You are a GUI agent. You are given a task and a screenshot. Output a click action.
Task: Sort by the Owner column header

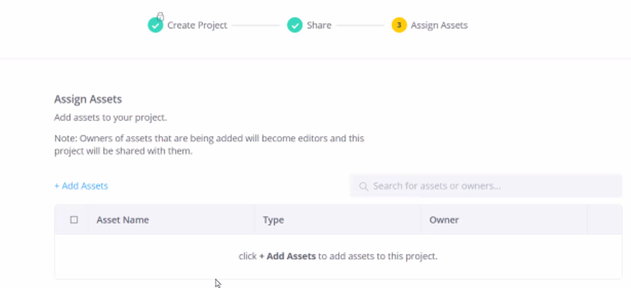click(444, 220)
